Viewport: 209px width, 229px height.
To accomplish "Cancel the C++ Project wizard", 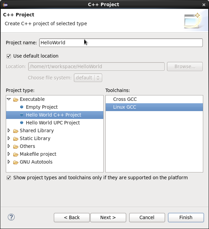I will 147,217.
